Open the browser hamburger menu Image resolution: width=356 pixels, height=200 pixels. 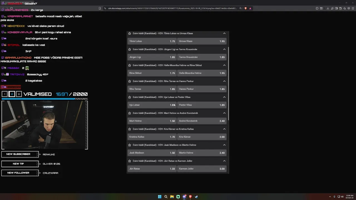tap(353, 8)
